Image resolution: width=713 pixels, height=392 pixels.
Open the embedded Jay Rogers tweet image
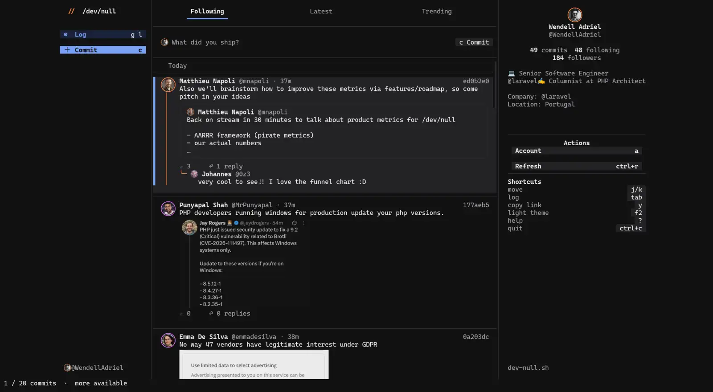coord(244,264)
